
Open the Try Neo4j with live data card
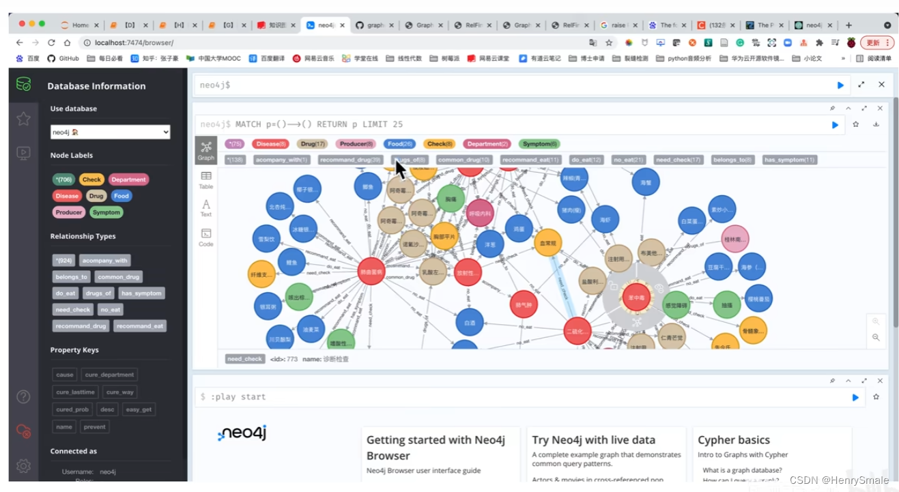coord(607,454)
